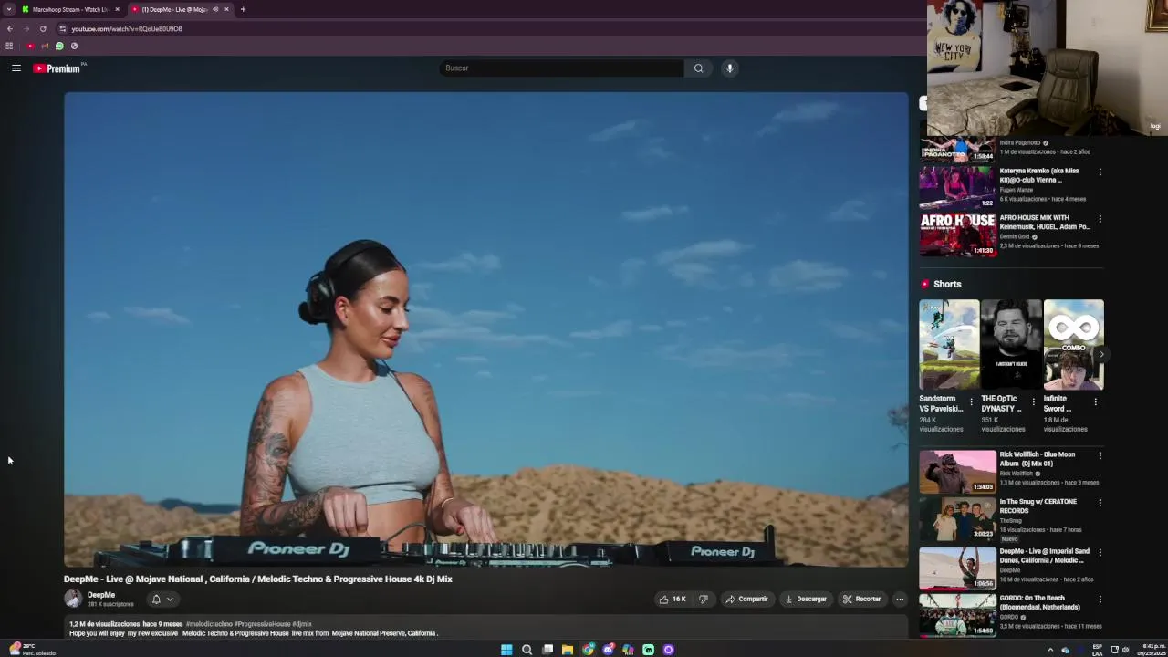Show hidden system tray icons
1168x657 pixels.
(1050, 650)
